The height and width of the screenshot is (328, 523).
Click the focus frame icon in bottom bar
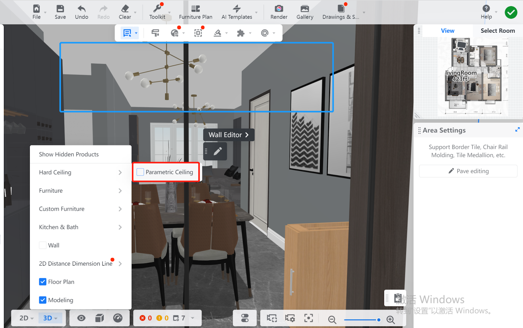(309, 318)
